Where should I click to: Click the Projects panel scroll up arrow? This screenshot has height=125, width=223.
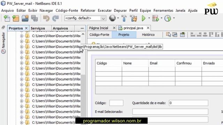click(x=83, y=34)
